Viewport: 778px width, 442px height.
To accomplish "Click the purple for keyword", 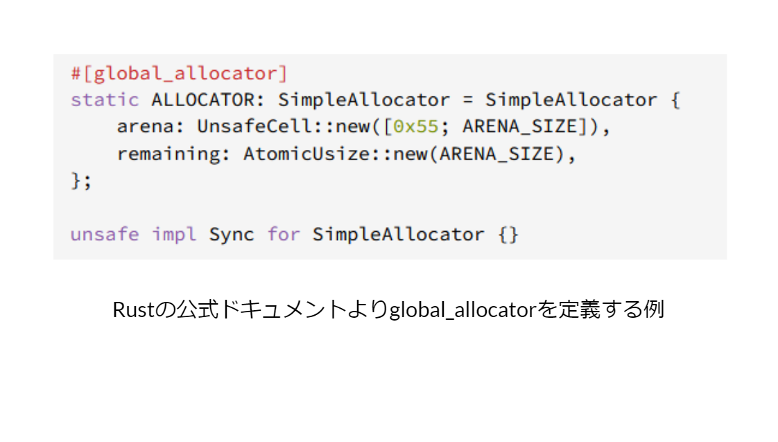I will click(x=283, y=235).
